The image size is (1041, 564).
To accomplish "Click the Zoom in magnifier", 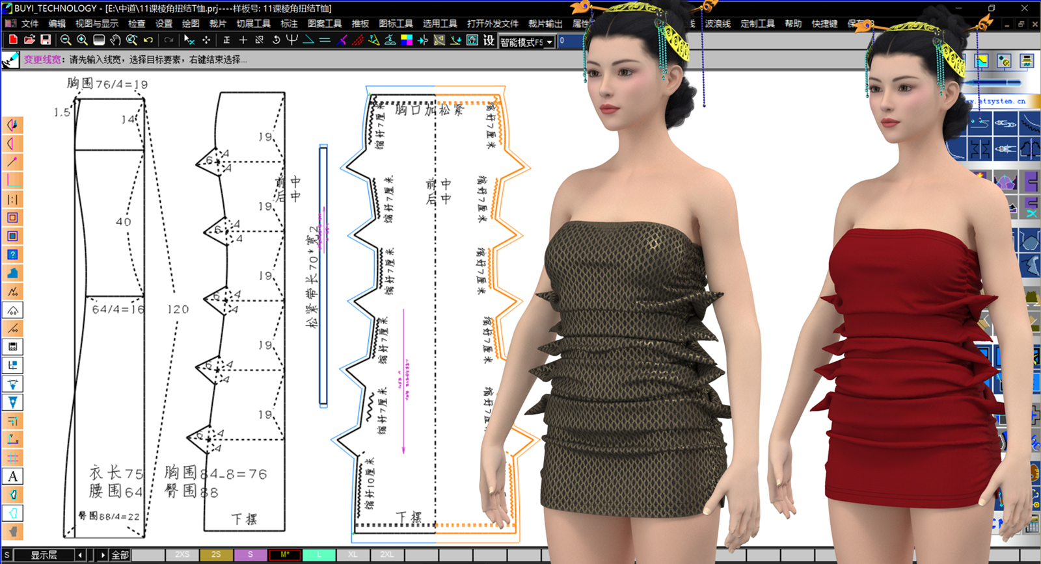I will [x=82, y=40].
